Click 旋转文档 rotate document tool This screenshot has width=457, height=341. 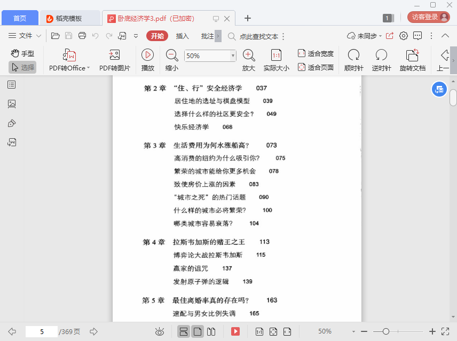tap(412, 60)
